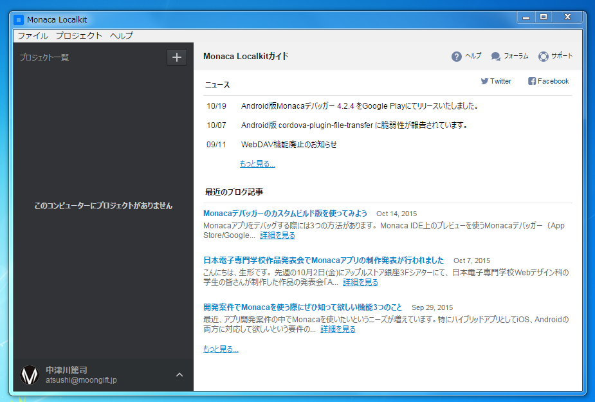Click 詳細を見る link for Oct 14 article
The width and height of the screenshot is (595, 402).
point(277,235)
